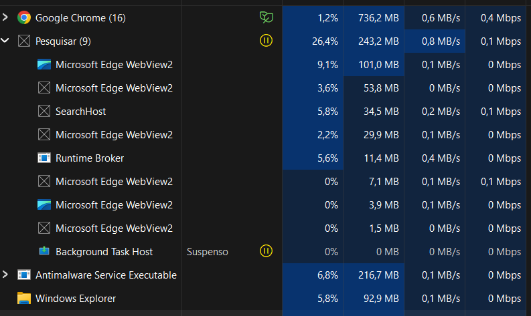Click Windows Explorer's "92,9 MB" memory cell
This screenshot has width=531, height=316.
pos(374,298)
